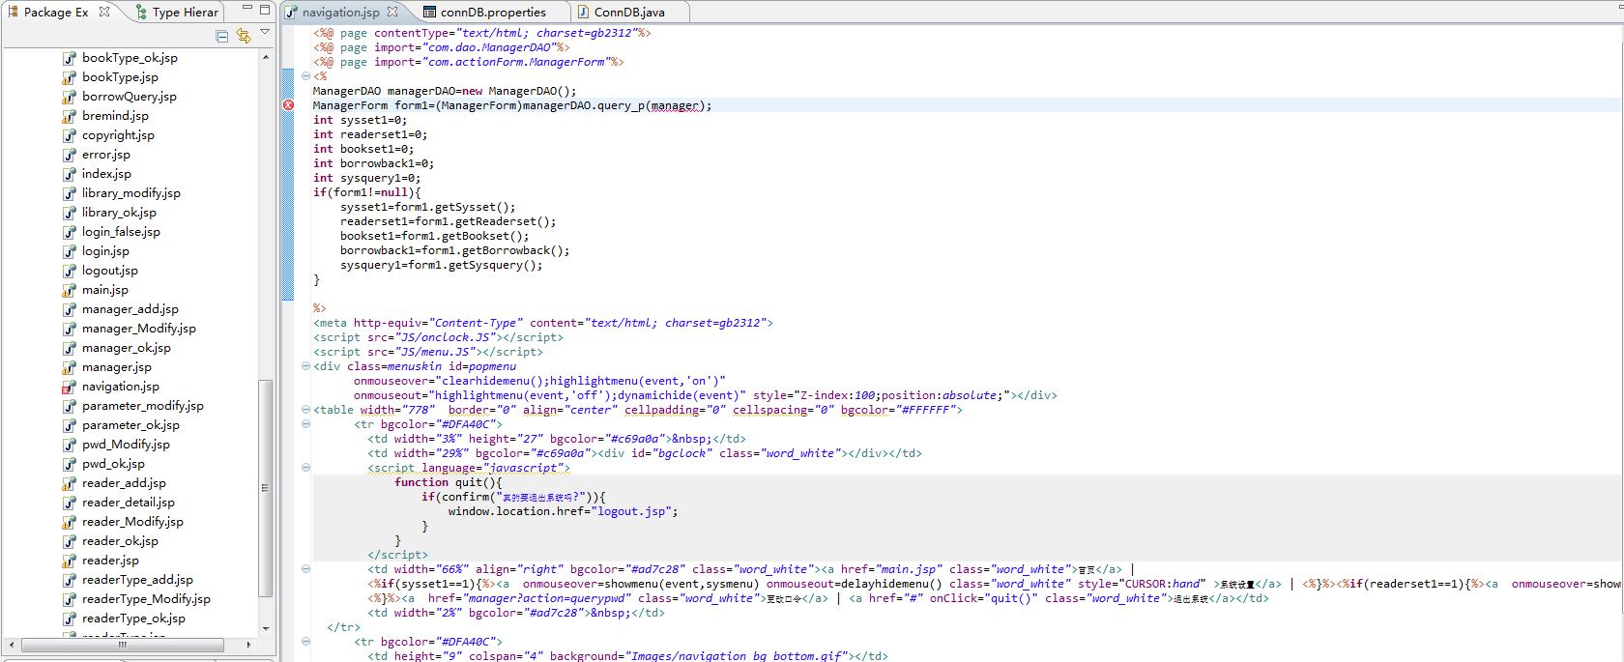Select readerType_Modify.jsp in the tree
The height and width of the screenshot is (662, 1624).
click(146, 599)
